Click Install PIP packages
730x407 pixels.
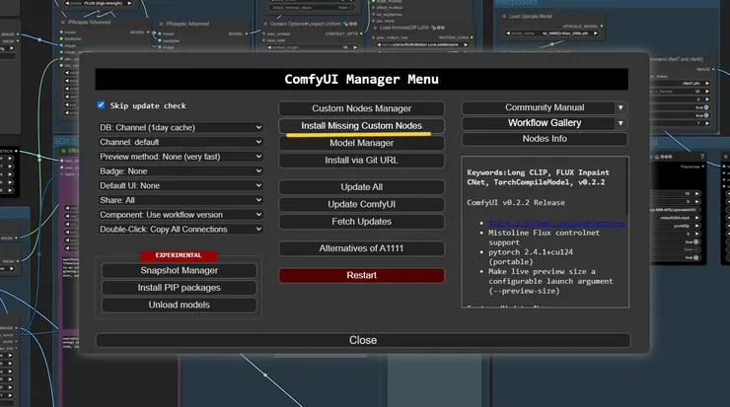pos(180,288)
